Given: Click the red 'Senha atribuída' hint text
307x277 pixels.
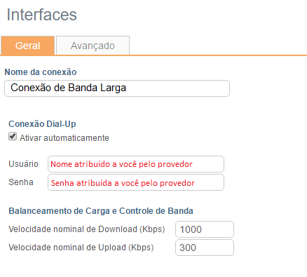Looking at the screenshot, I should [123, 183].
